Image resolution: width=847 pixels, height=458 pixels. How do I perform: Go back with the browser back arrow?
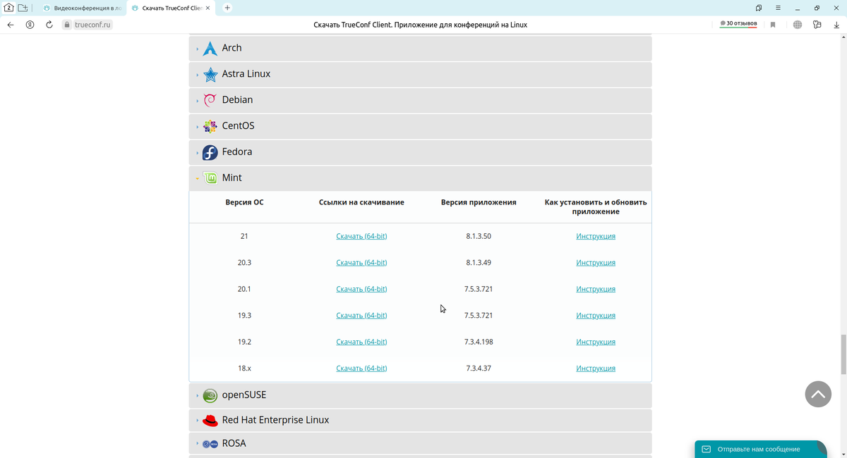(11, 25)
